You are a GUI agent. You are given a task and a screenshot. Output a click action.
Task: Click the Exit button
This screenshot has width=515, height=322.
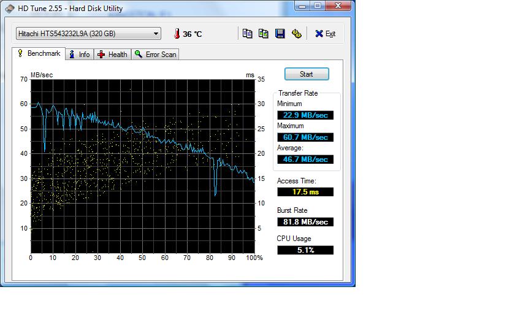tap(325, 34)
